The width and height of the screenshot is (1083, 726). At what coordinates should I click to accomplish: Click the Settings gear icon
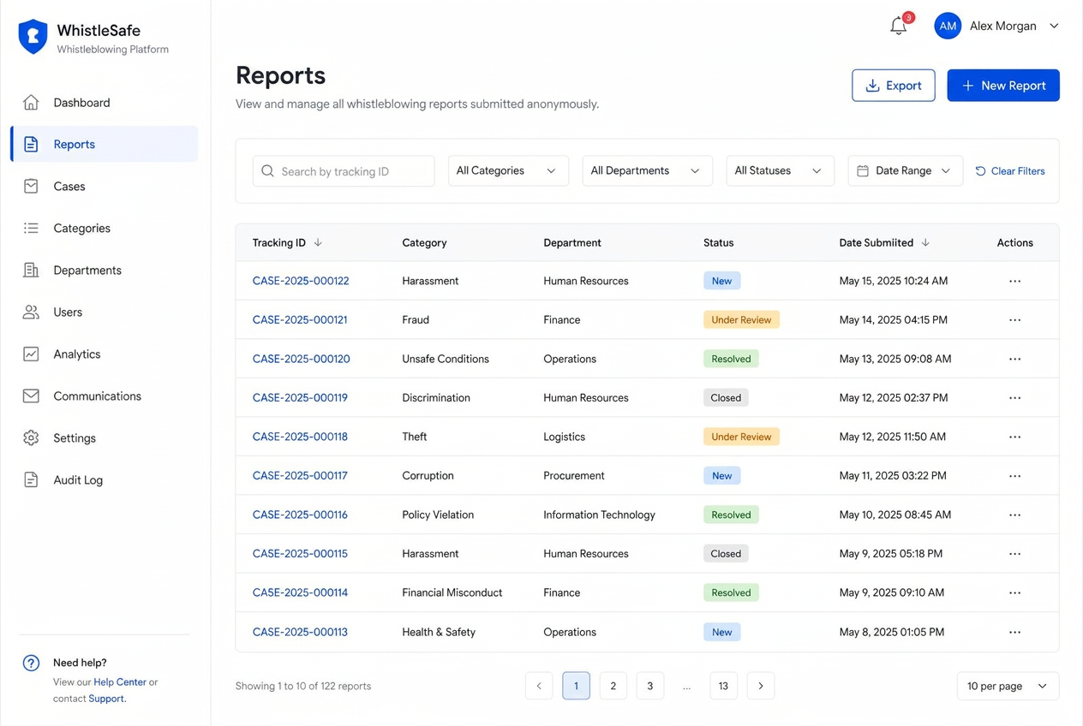(x=31, y=437)
